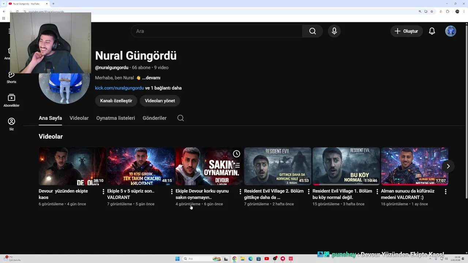Open the account avatar menu

click(x=450, y=31)
